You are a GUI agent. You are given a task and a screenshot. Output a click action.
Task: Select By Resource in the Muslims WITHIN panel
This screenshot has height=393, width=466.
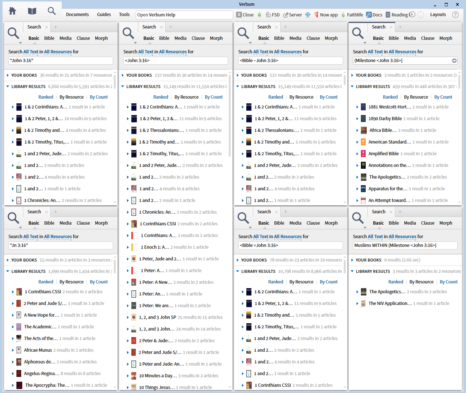[421, 282]
